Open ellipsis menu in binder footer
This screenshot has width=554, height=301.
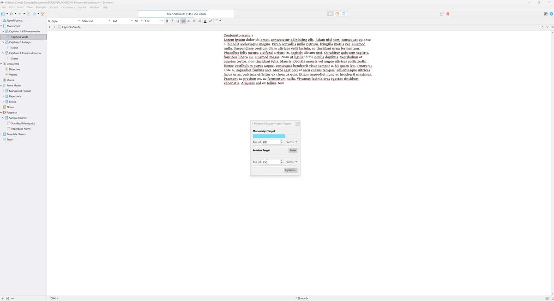[12, 298]
